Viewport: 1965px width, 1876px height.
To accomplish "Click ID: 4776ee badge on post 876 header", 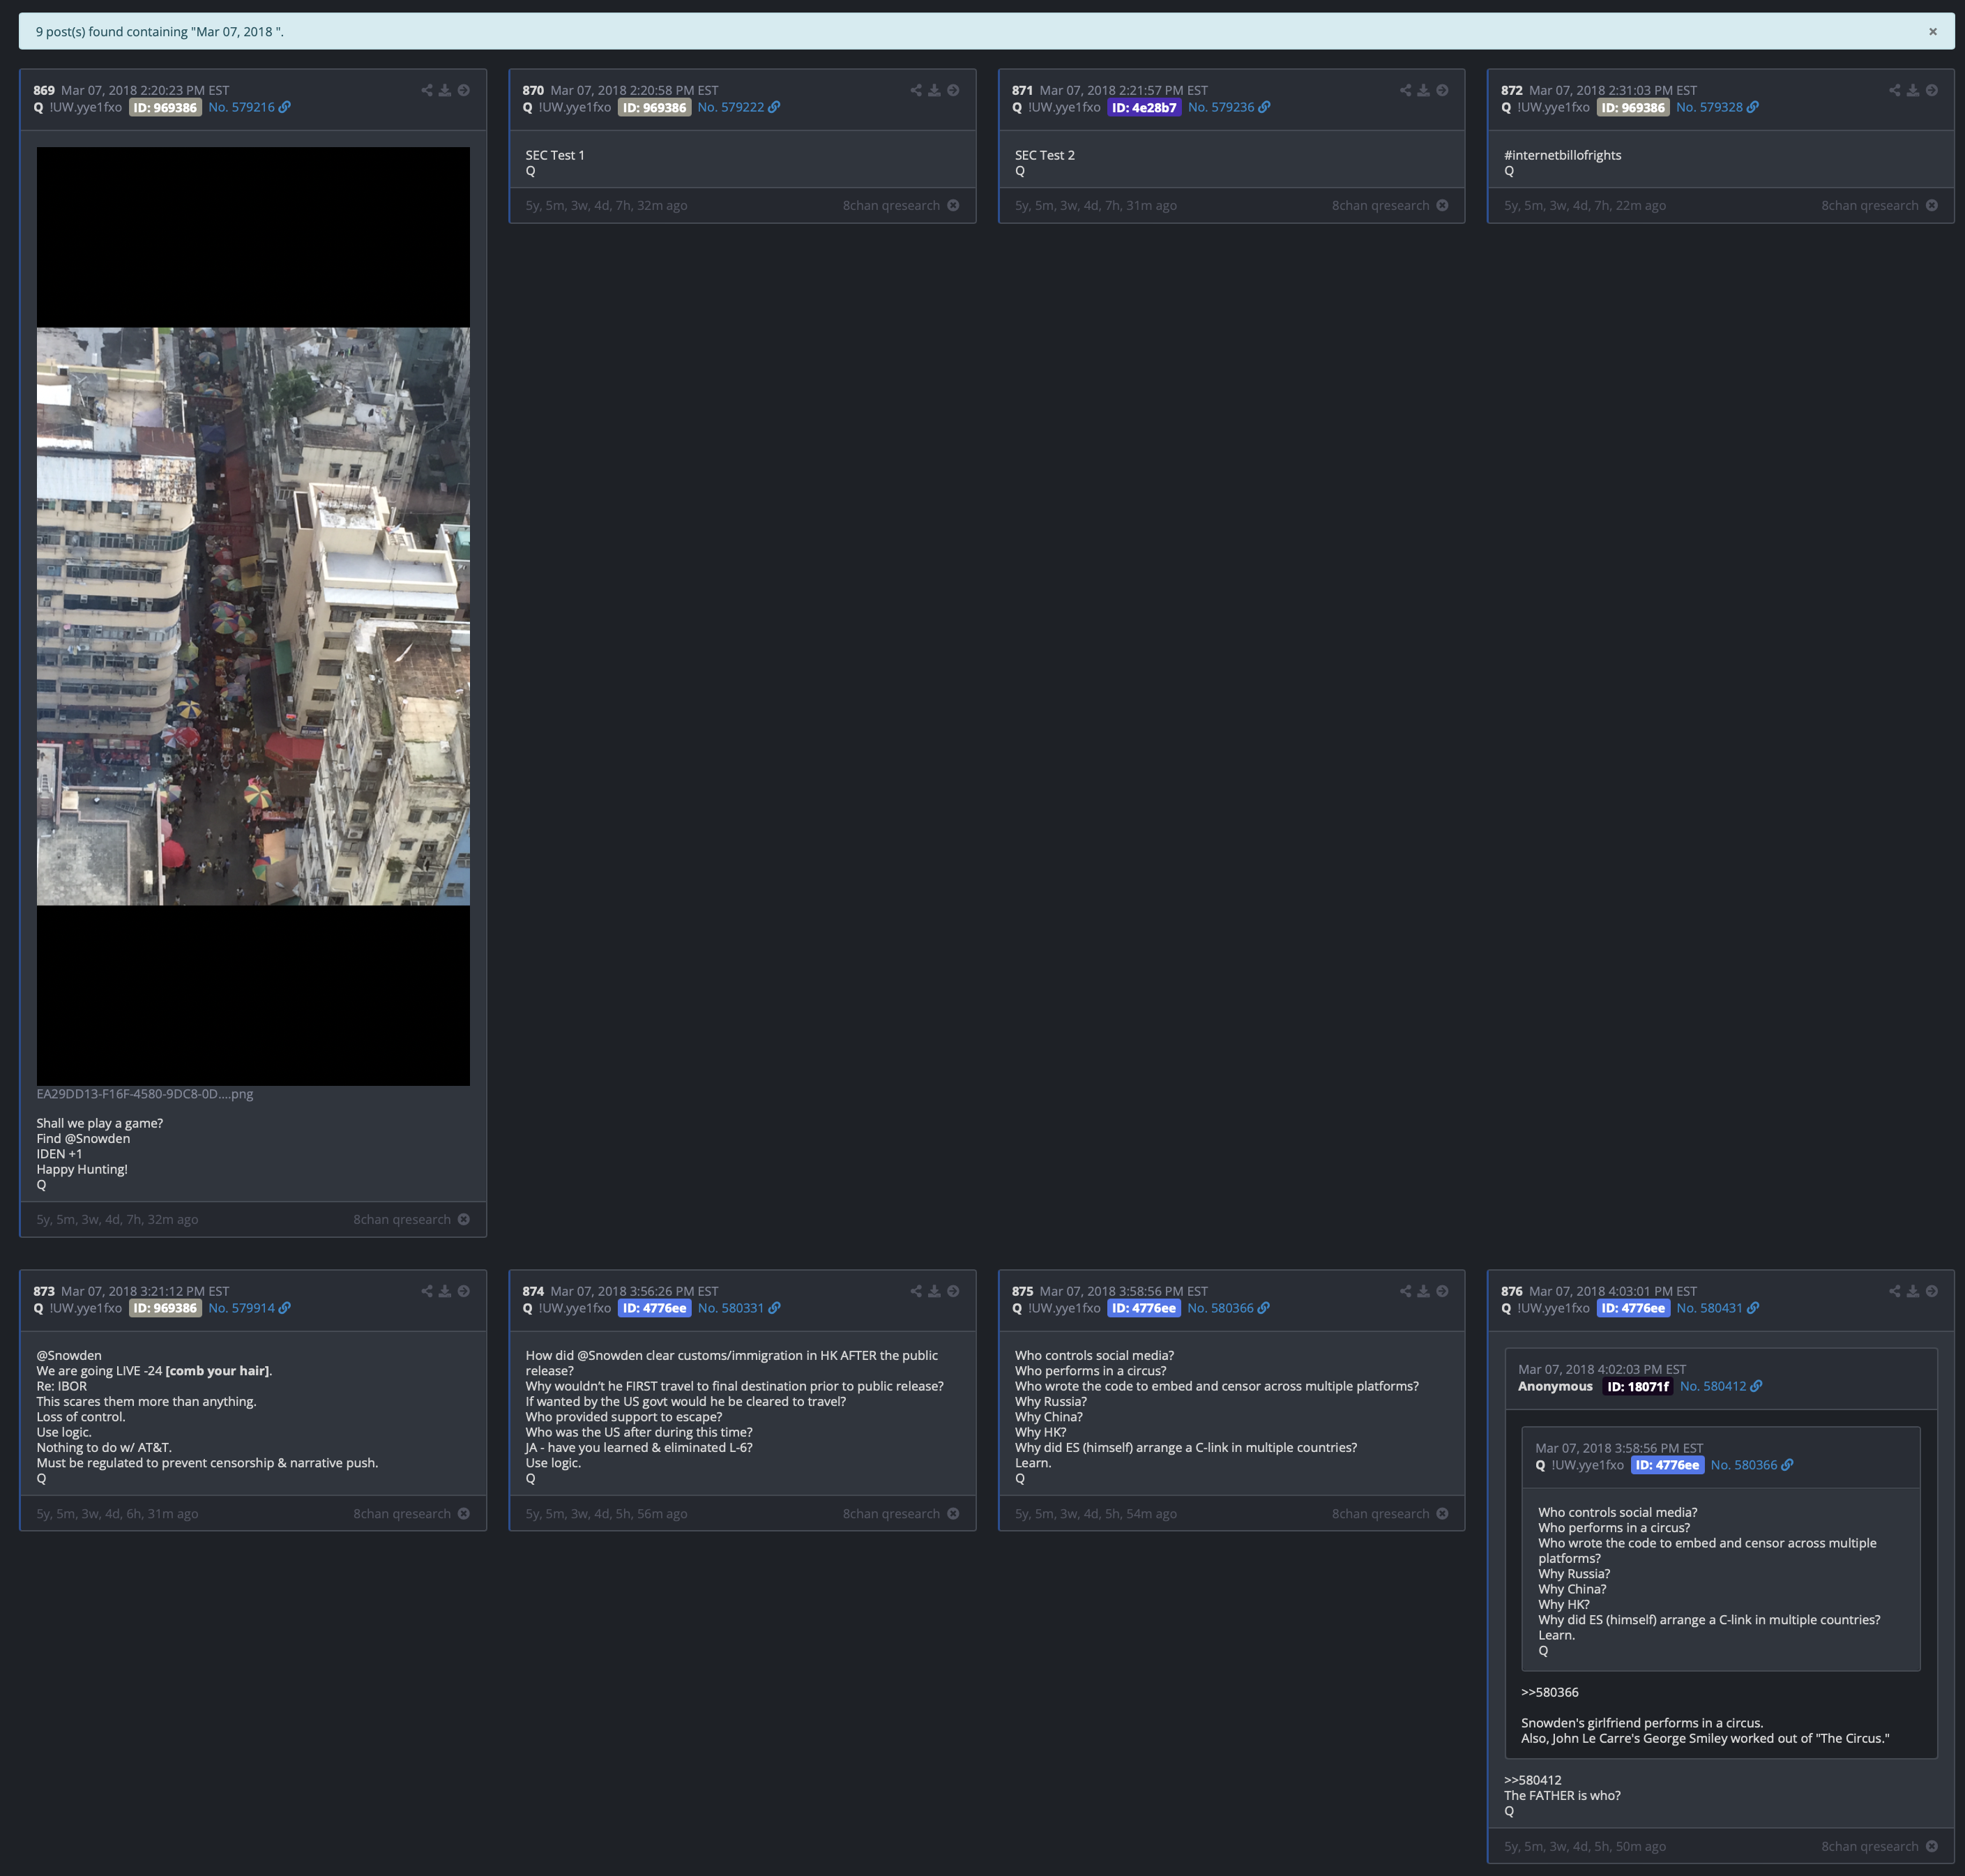I will pos(1633,1308).
